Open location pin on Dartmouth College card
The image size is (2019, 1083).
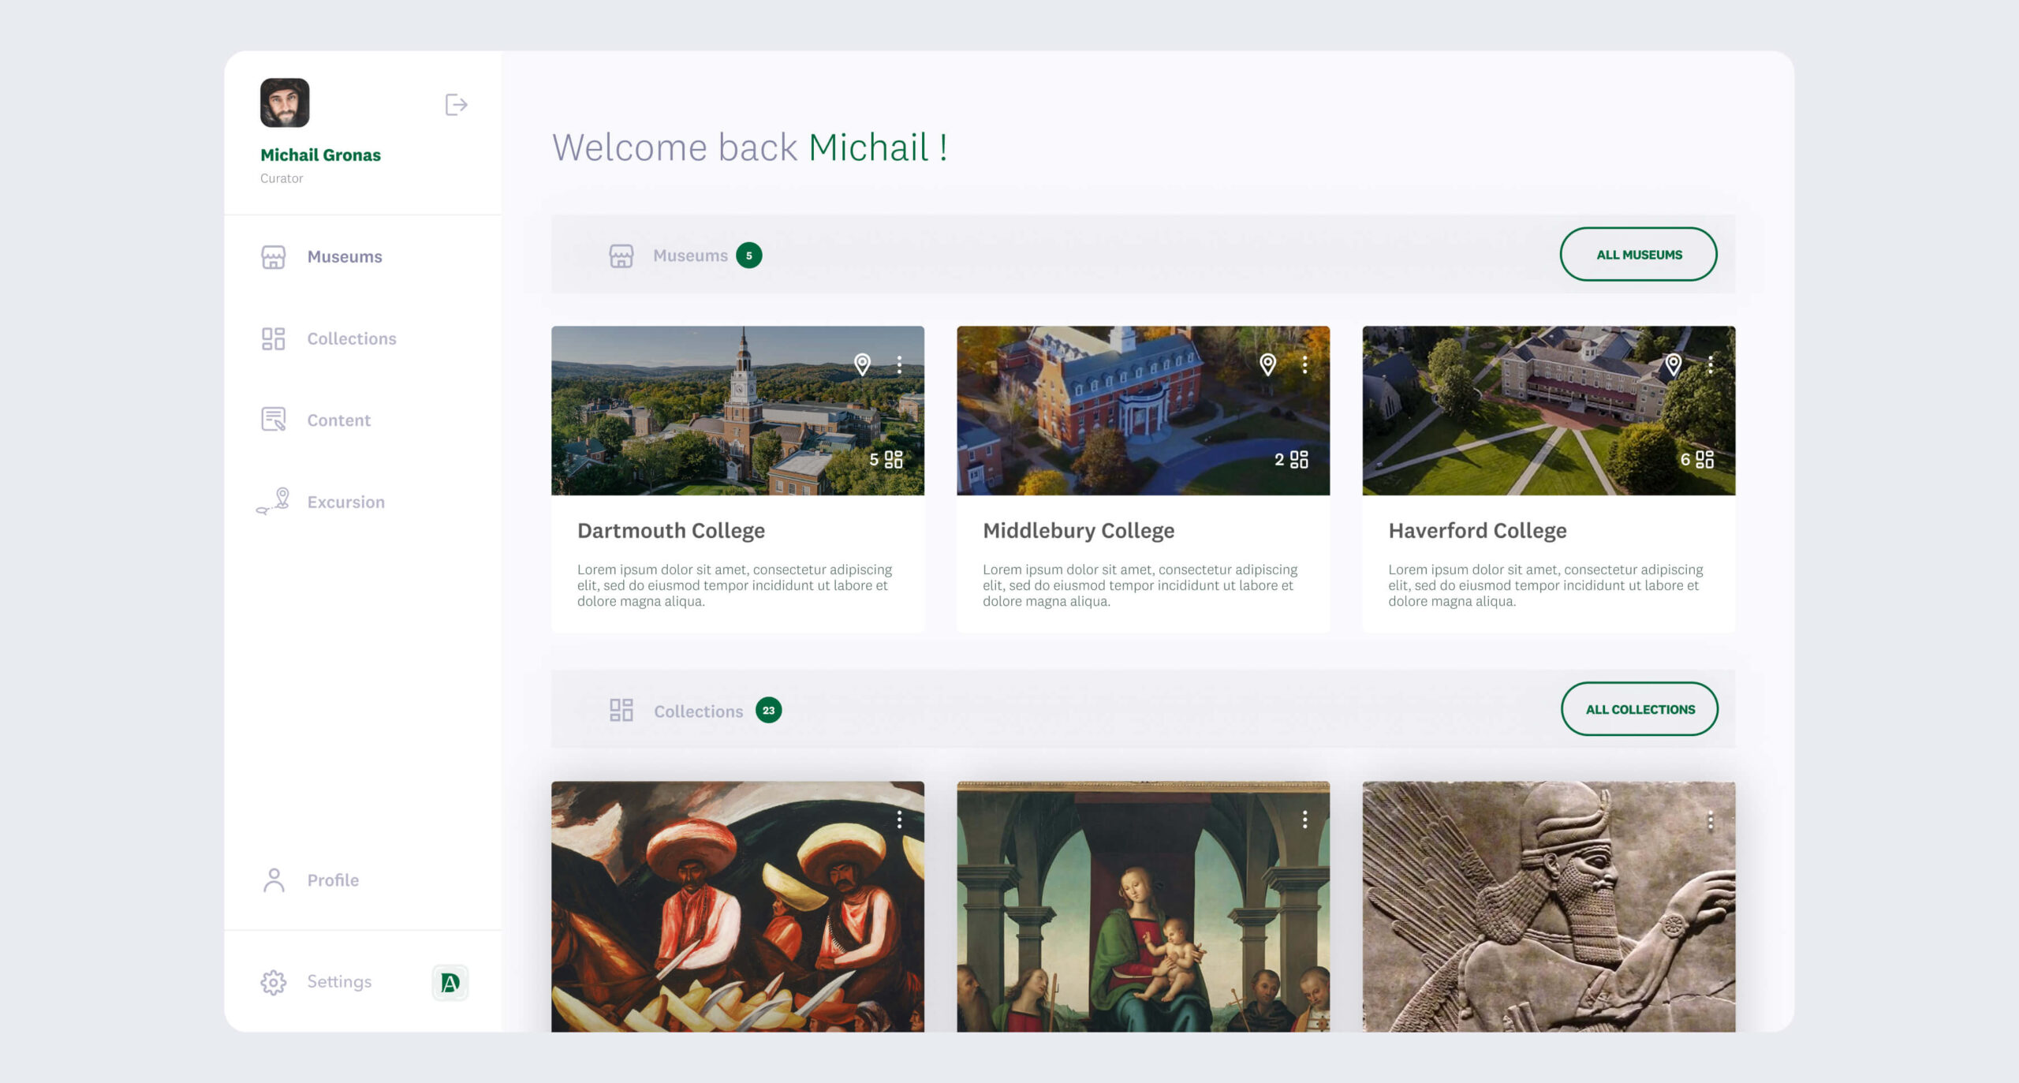pos(862,364)
